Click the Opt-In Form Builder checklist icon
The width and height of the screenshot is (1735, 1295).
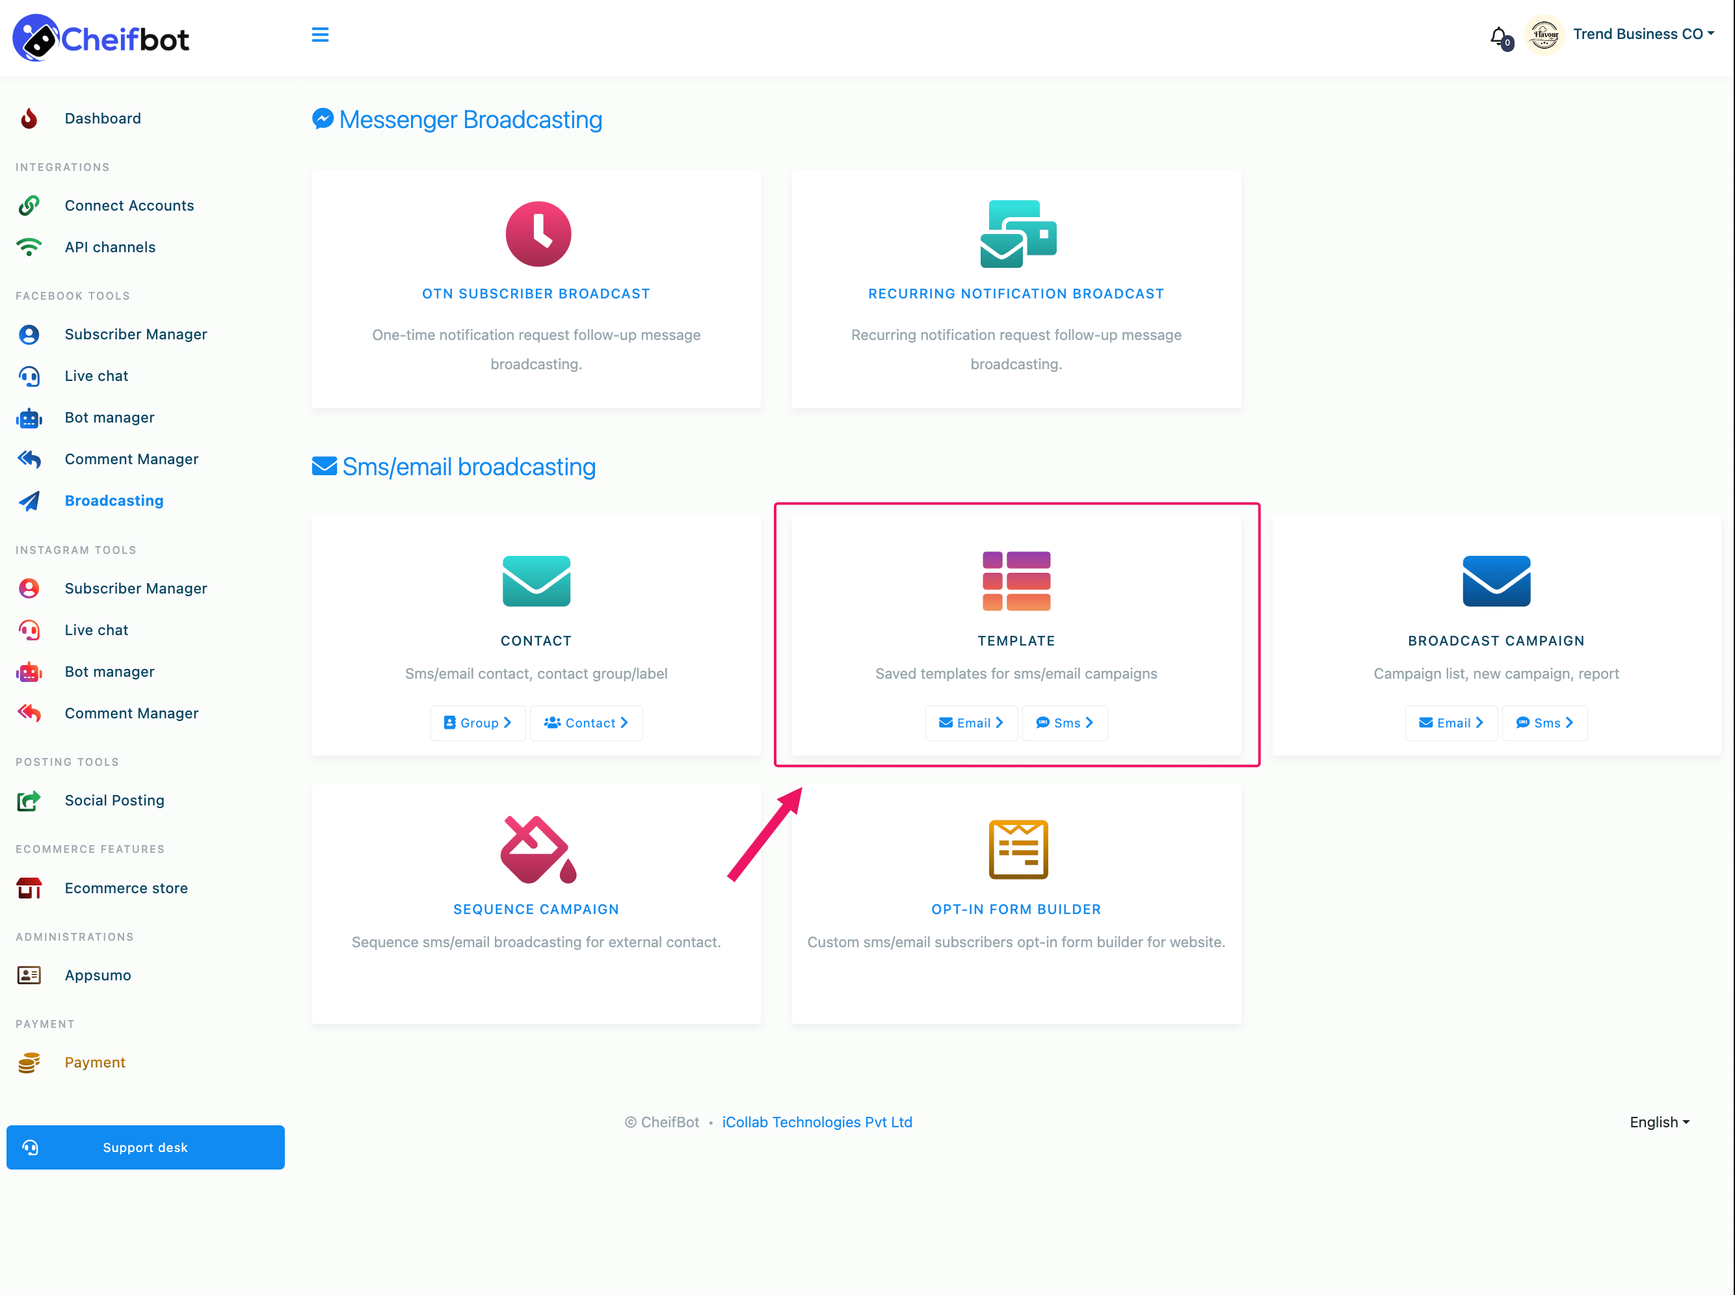click(1018, 849)
